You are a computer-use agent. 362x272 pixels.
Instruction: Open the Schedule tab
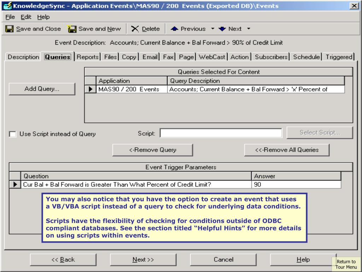click(x=306, y=57)
